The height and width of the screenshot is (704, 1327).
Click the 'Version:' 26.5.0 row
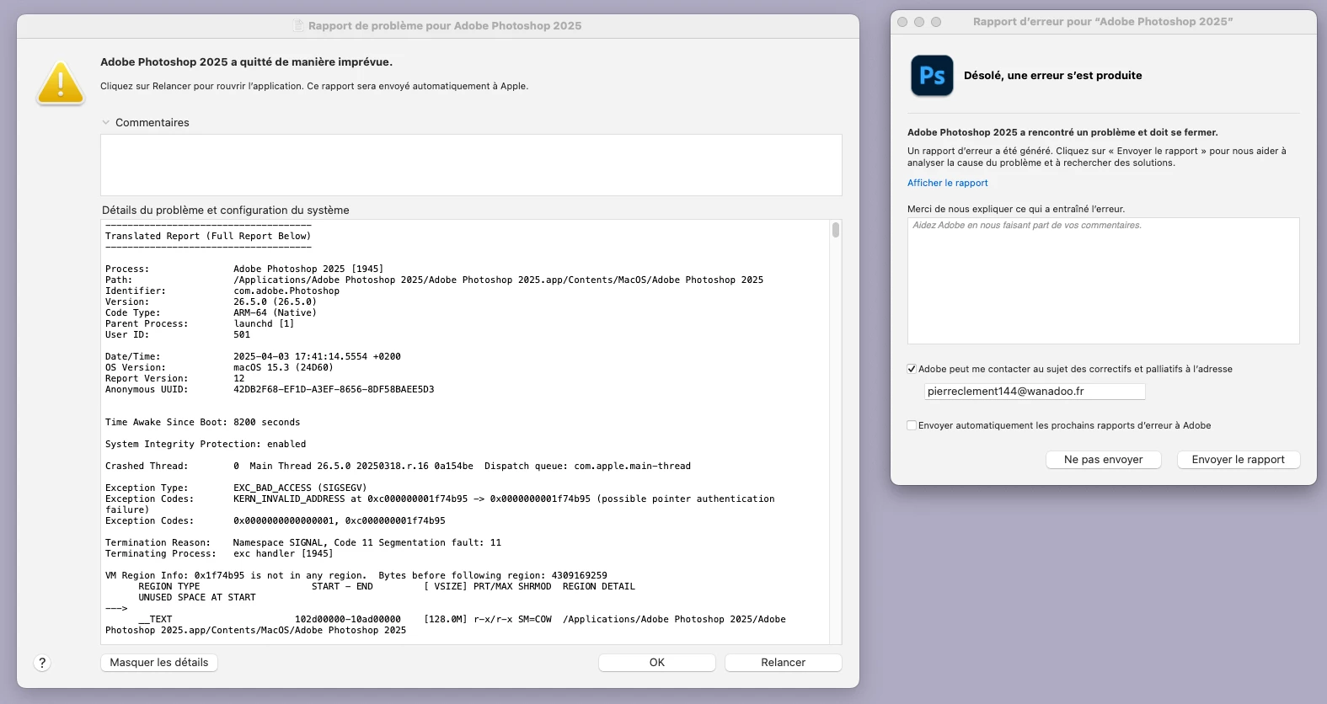211,302
